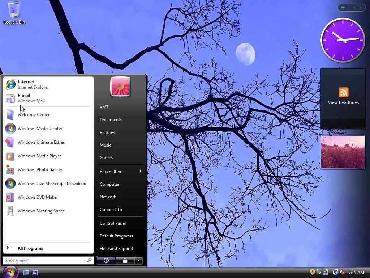Open Computer from Start menu

pyautogui.click(x=121, y=184)
